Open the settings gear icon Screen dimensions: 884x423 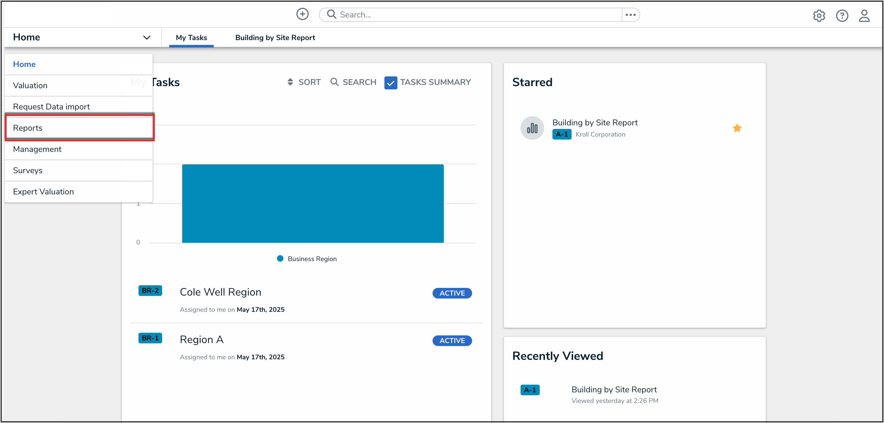point(819,16)
